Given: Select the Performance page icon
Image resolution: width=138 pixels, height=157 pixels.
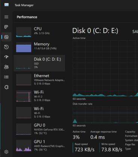Looking at the screenshot, I should tap(6, 37).
